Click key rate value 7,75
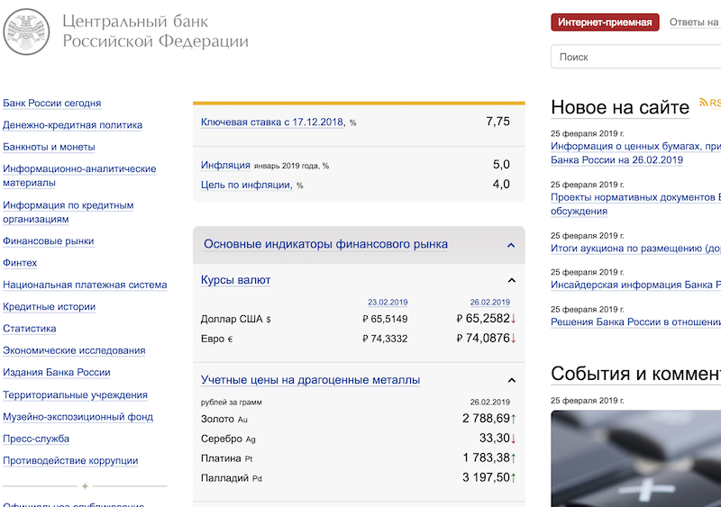 point(498,122)
